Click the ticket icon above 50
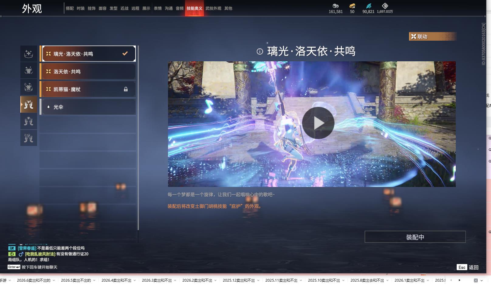 [352, 6]
